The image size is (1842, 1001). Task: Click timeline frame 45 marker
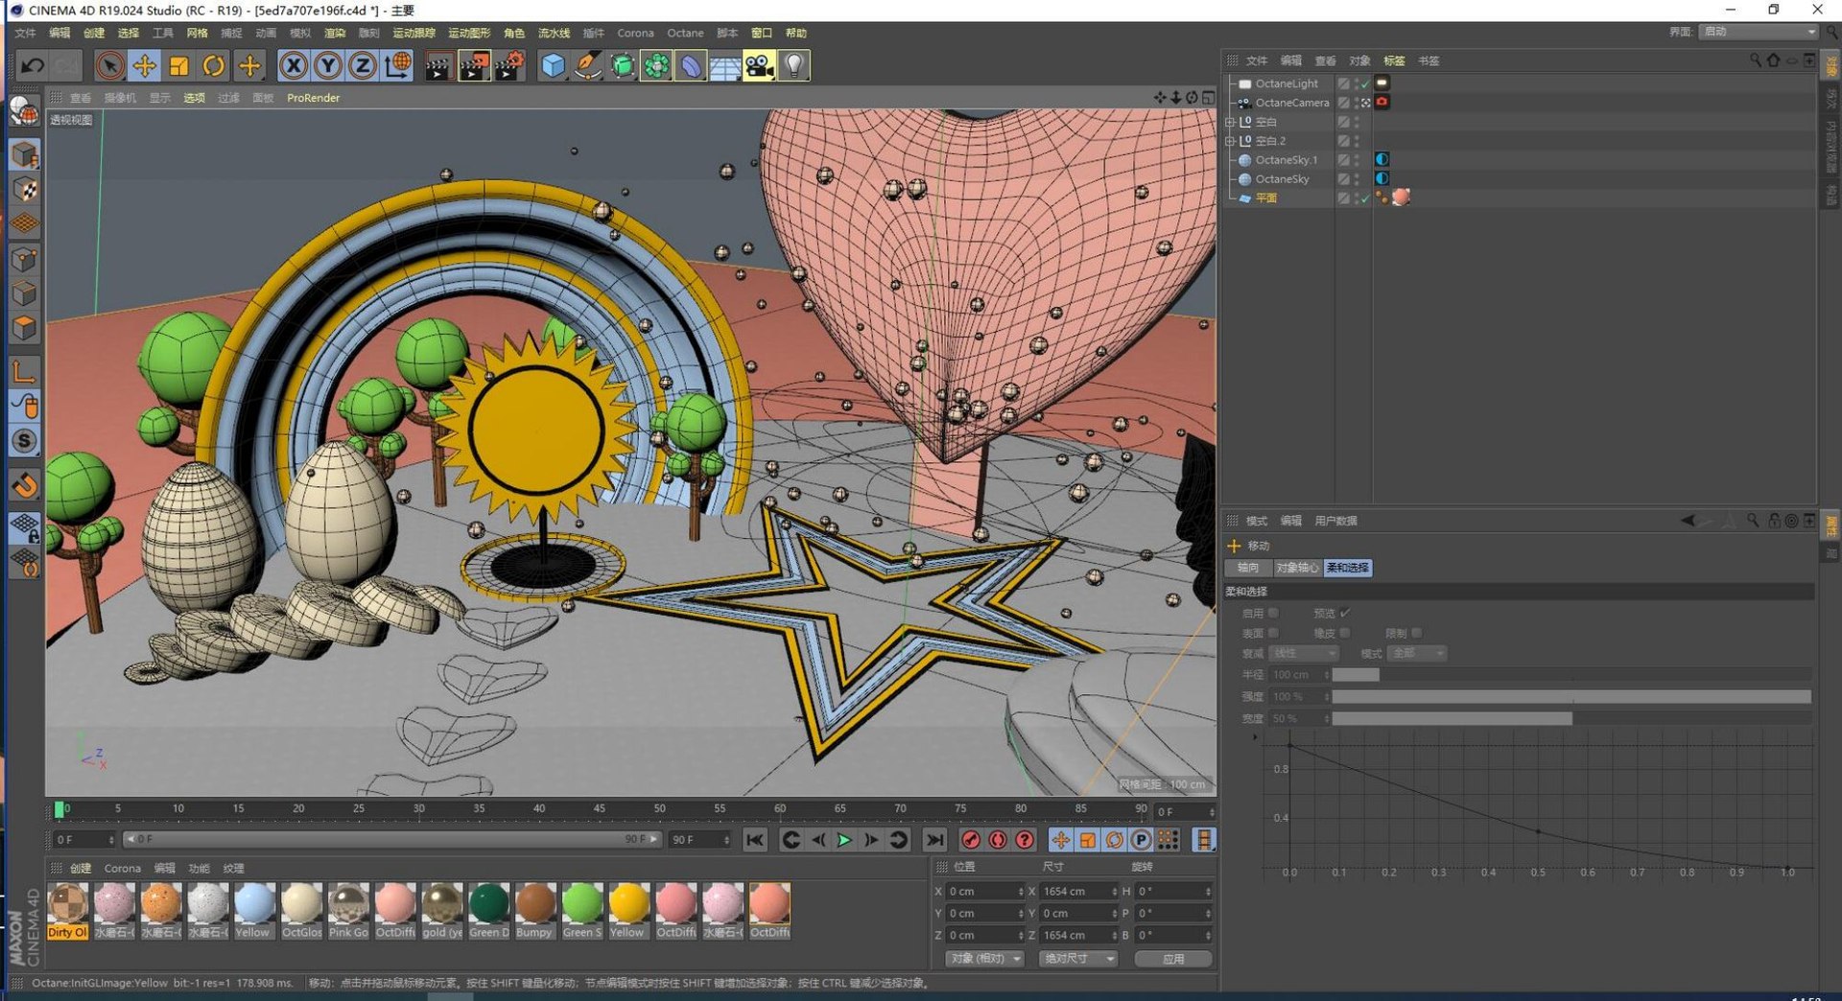pos(600,809)
